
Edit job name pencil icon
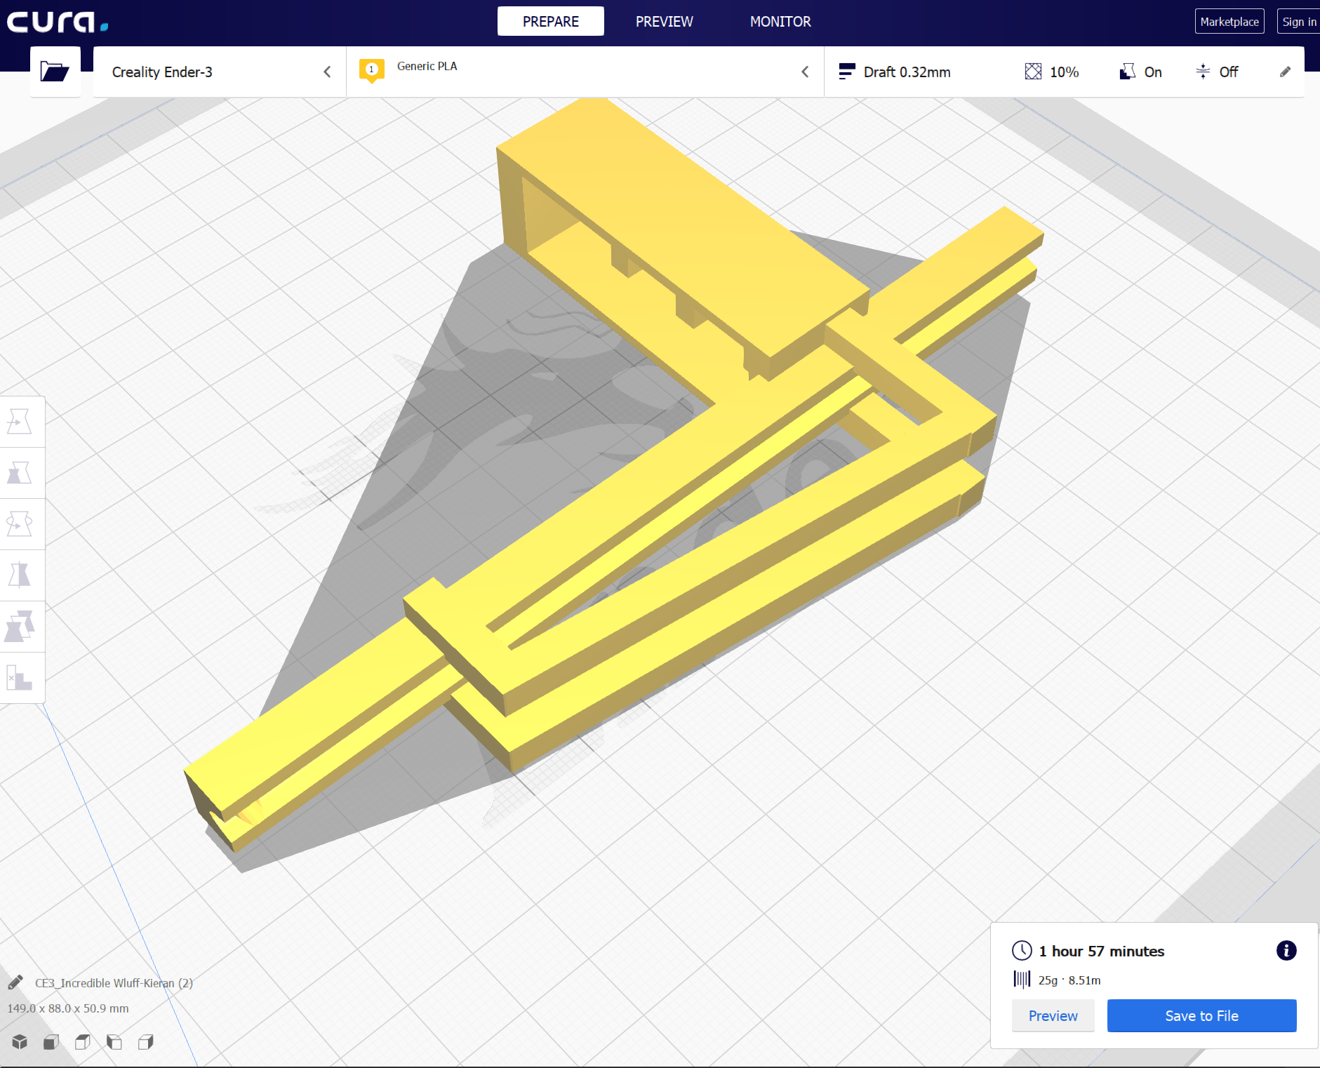15,982
